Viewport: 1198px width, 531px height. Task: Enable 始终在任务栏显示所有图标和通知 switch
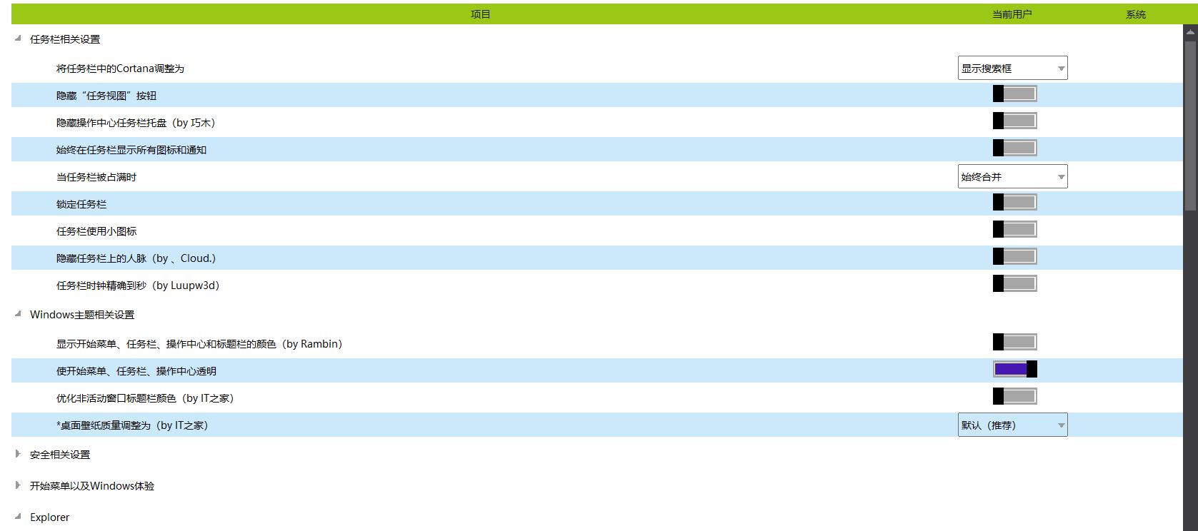[1014, 148]
